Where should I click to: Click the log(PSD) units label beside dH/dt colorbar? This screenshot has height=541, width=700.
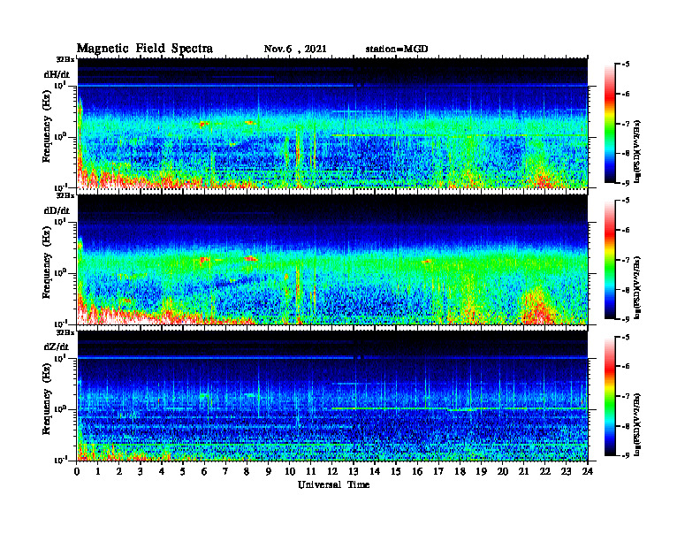638,151
